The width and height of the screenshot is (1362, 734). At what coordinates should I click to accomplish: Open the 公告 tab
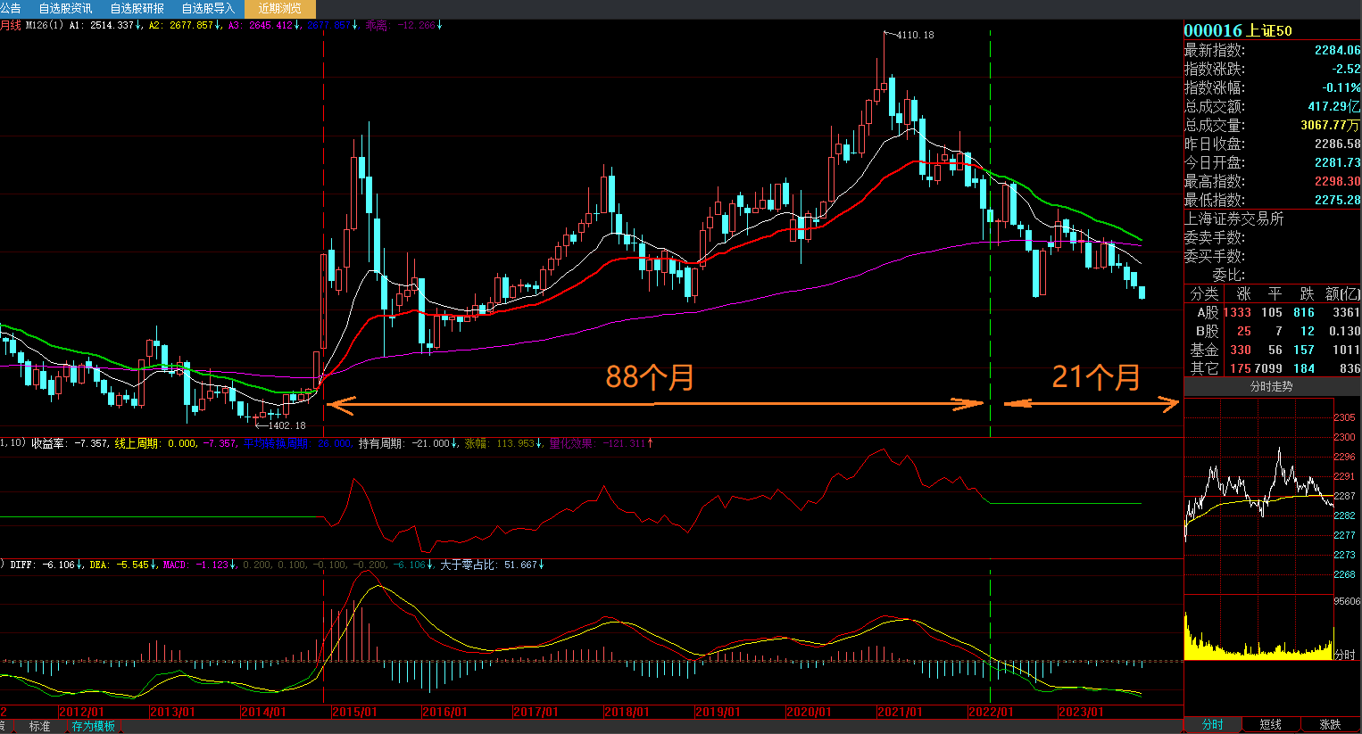[x=11, y=8]
